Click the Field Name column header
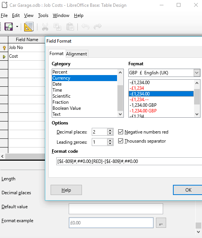The width and height of the screenshot is (202, 238). (27, 40)
